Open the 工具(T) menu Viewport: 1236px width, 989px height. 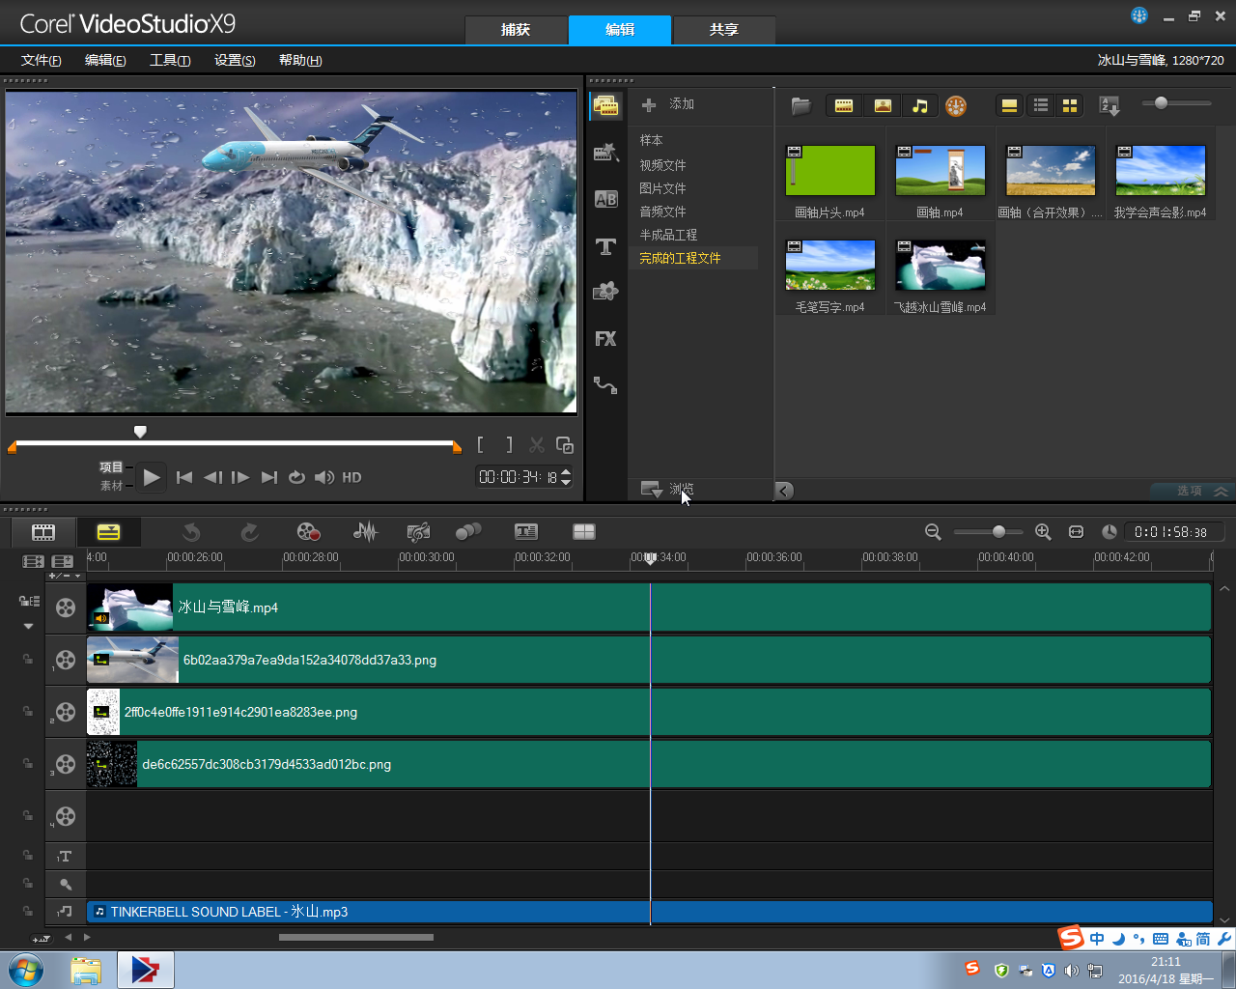coord(170,60)
